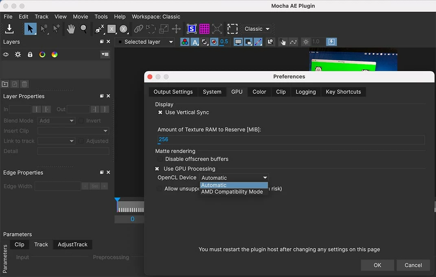Click Cancel in Preferences dialog

coord(413,265)
